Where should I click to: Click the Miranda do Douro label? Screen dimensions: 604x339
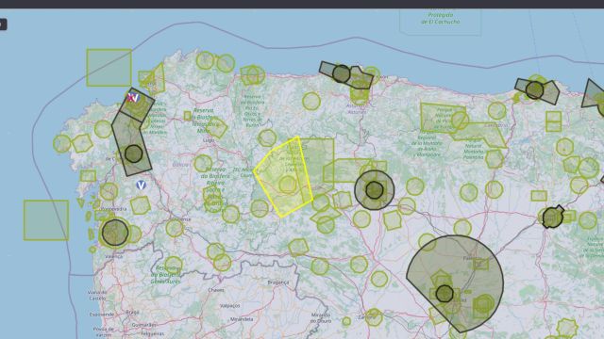[x=321, y=318]
